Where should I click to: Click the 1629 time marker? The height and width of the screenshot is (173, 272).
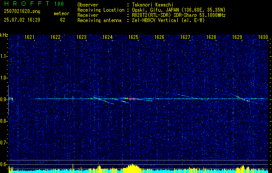pyautogui.click(x=237, y=37)
